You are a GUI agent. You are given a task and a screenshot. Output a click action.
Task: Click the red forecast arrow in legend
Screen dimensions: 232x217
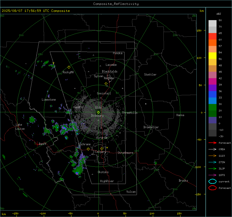212,143
